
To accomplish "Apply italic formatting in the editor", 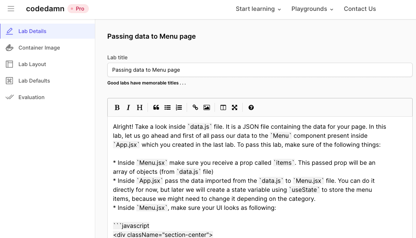I will pyautogui.click(x=128, y=108).
